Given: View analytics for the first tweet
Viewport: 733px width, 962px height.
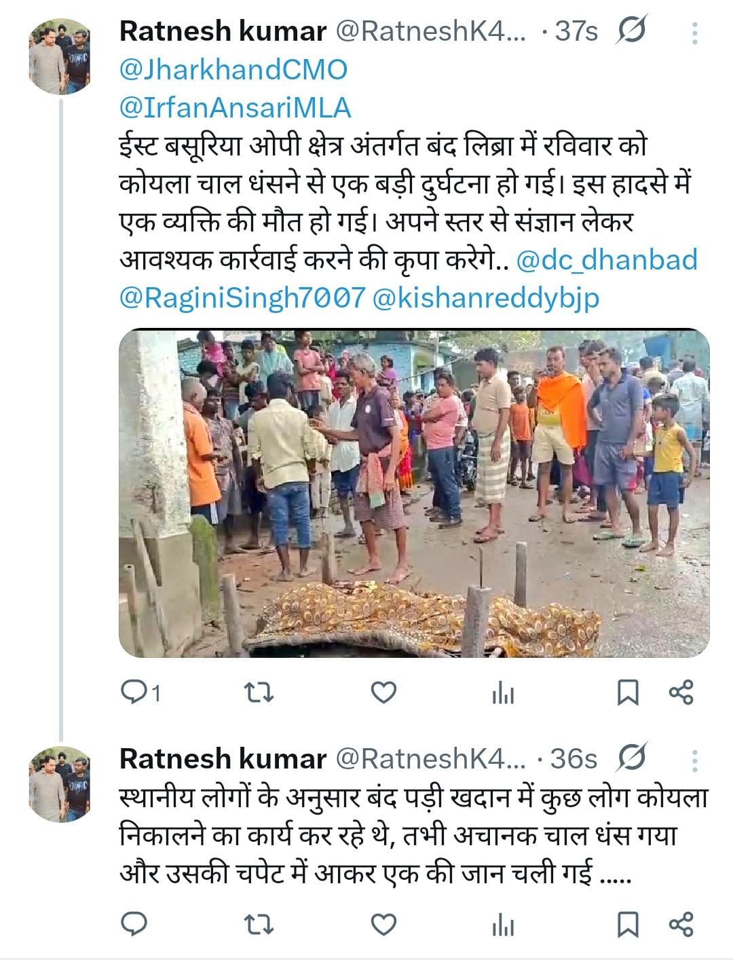Looking at the screenshot, I should [502, 694].
